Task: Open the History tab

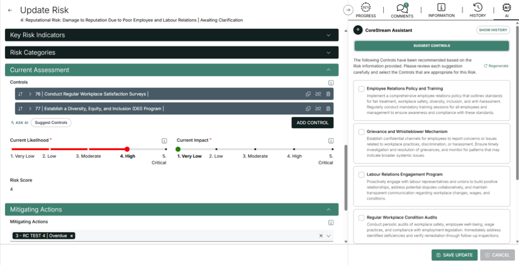Action: 477,10
